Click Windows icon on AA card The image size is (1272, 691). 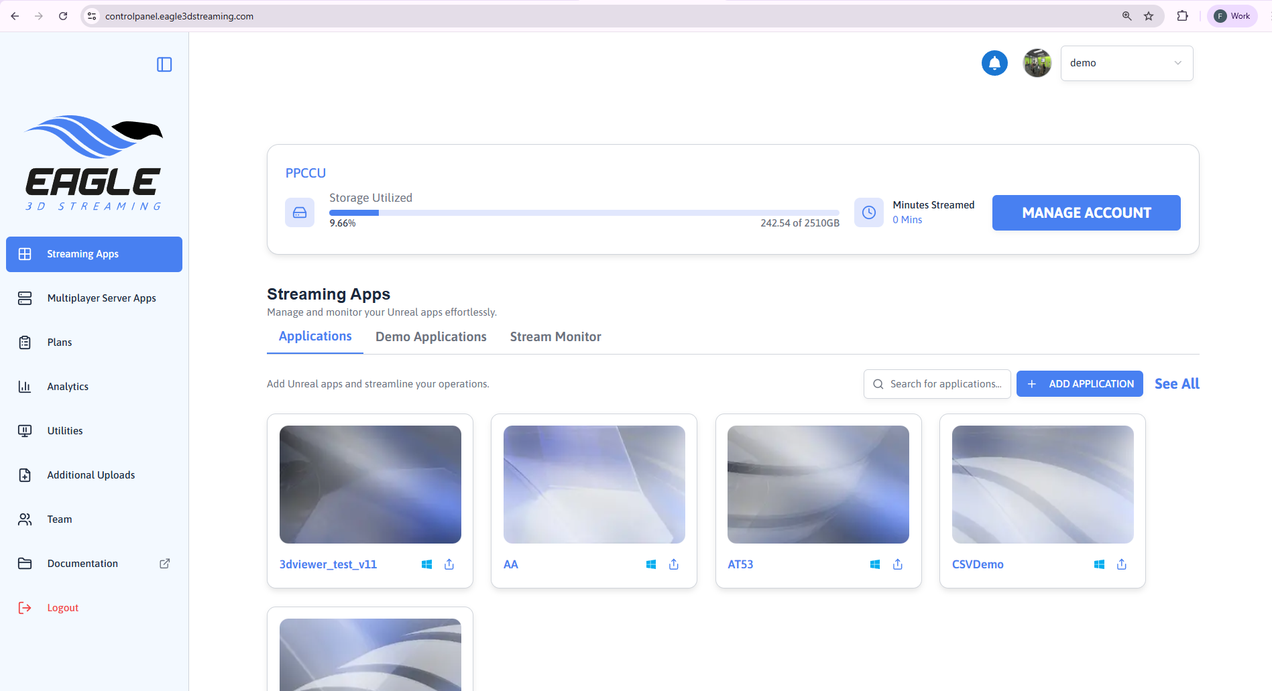pos(650,564)
